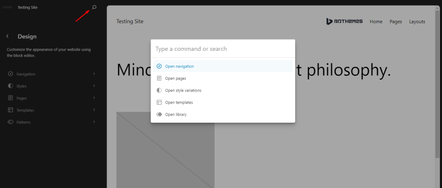Click the back arrow beside Design
442x188 pixels.
tap(8, 37)
